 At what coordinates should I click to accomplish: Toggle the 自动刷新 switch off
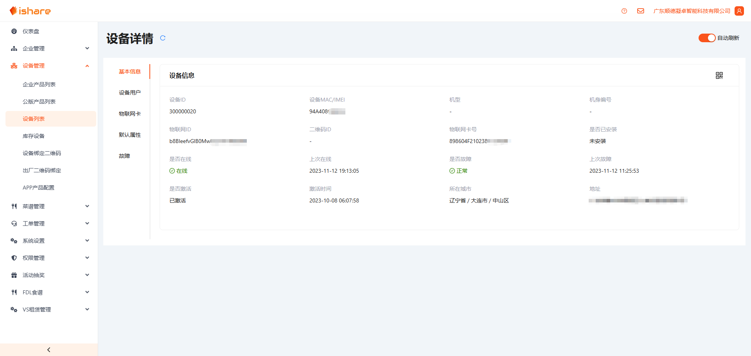(707, 38)
